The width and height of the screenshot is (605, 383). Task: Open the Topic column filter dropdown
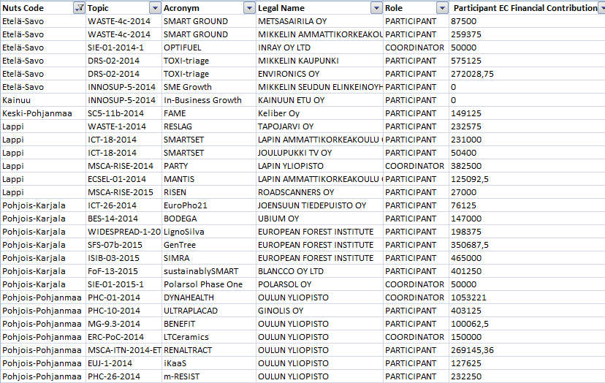point(155,8)
